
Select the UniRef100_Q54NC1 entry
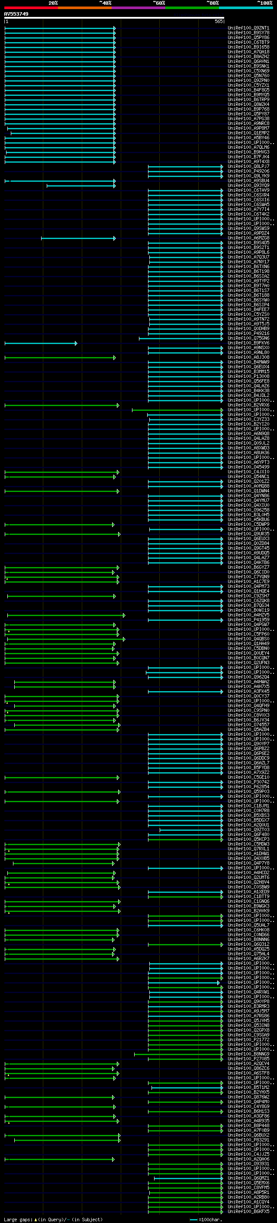(x=248, y=477)
